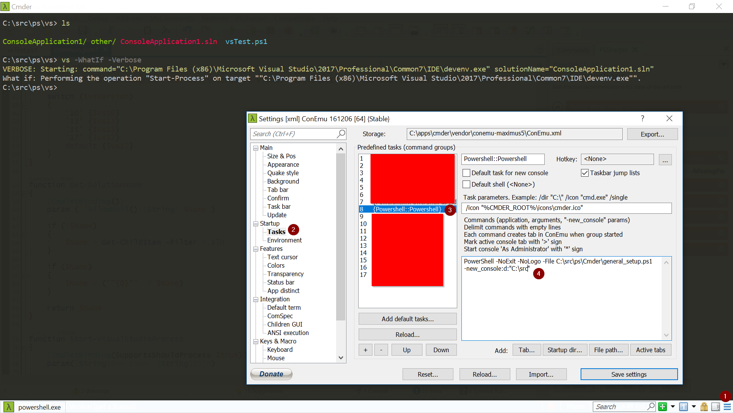733x413 pixels.
Task: Collapse the Keys & Macro tree section
Action: 256,341
